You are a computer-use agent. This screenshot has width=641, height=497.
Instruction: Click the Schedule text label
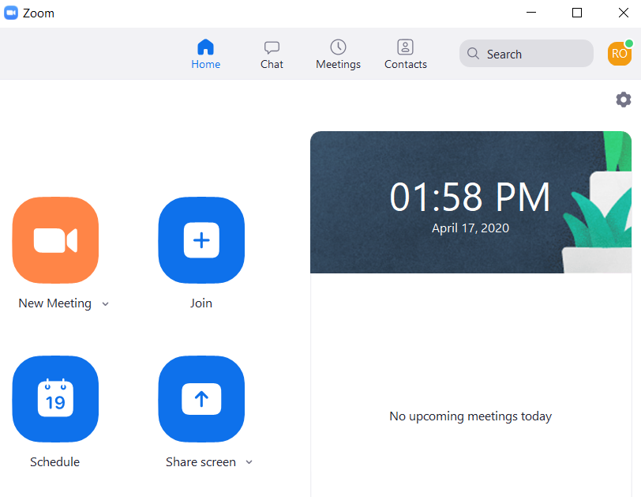(x=54, y=462)
